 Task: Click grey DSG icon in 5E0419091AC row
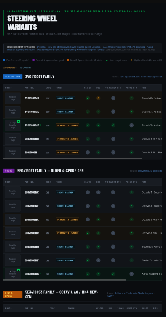(98, 192)
